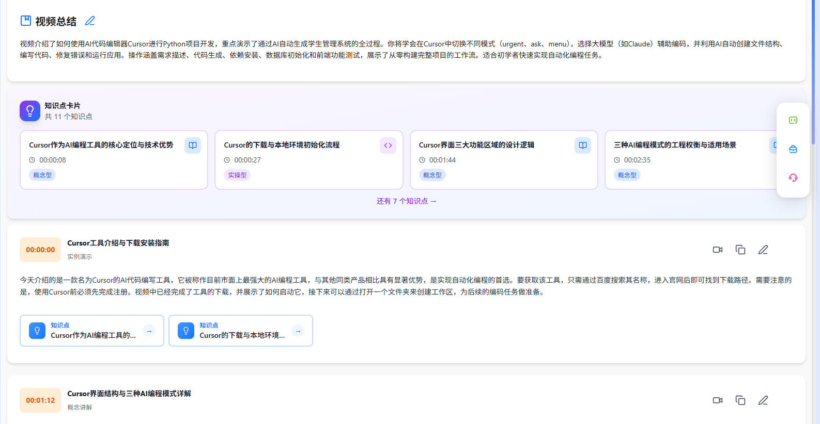Open card Cursor的下载与本地环境初始化流程
This screenshot has width=820, height=424.
pos(309,160)
